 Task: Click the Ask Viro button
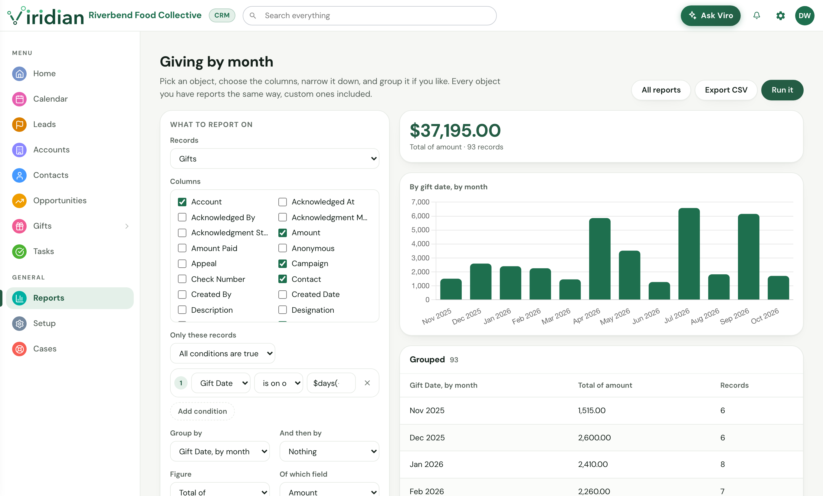[710, 16]
